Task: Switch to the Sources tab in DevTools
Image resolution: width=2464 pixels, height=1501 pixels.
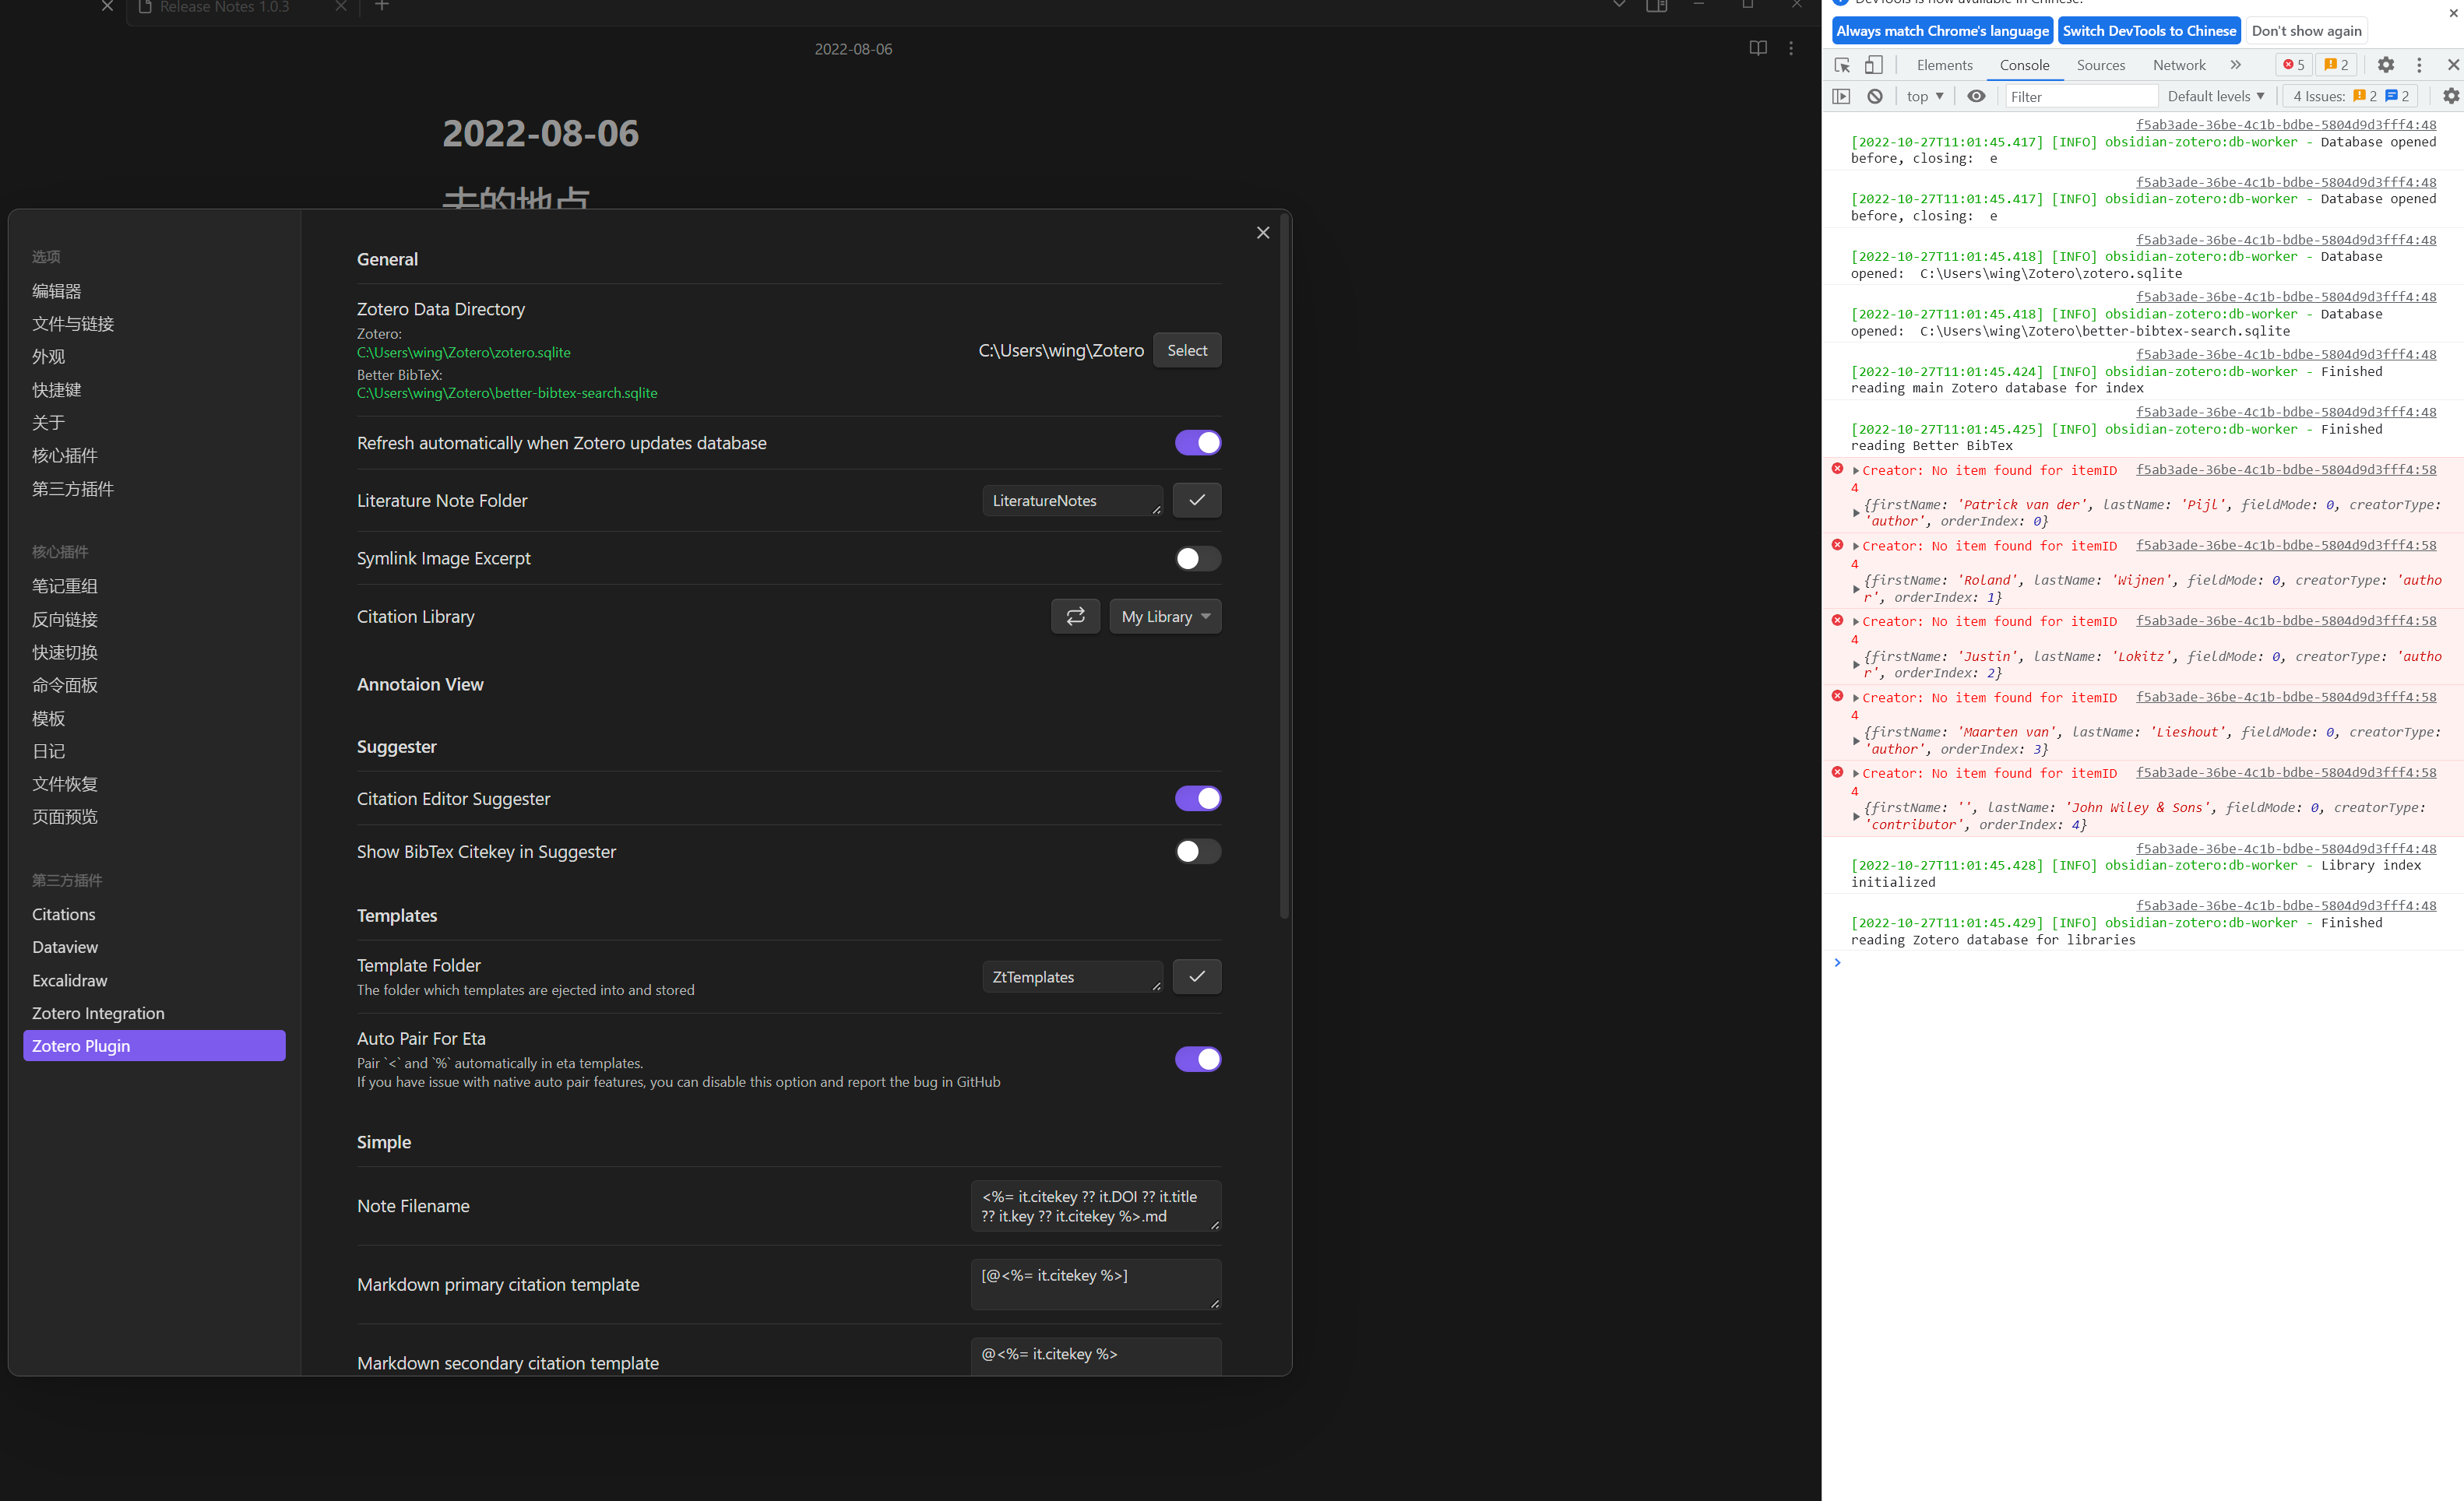Action: [2100, 64]
